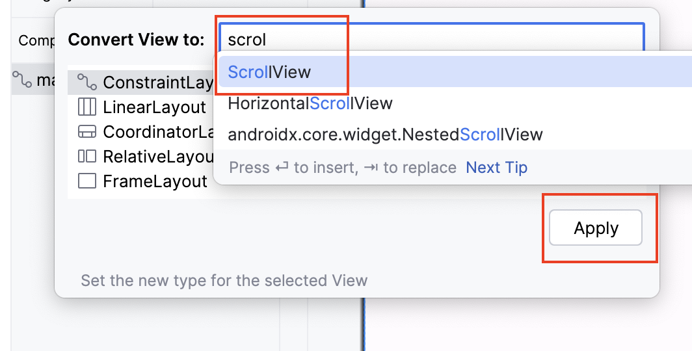The image size is (692, 351).
Task: Open the Next Tip link
Action: tap(496, 168)
